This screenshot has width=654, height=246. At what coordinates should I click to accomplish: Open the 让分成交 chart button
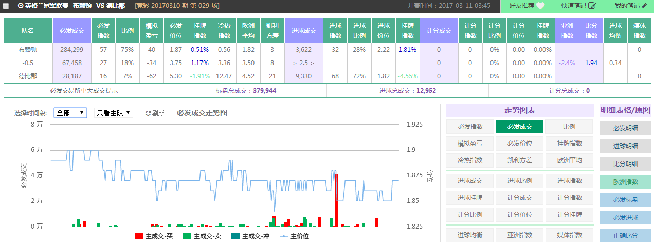pos(519,197)
